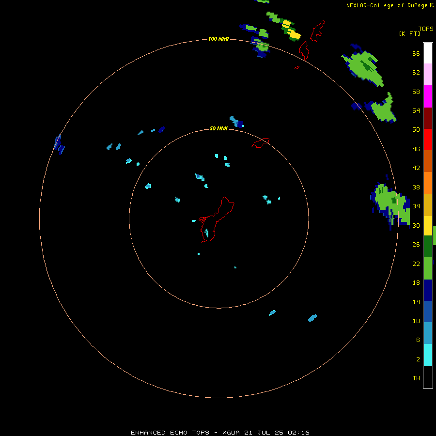Pick the dark red legend swatch
The height and width of the screenshot is (436, 436).
point(428,118)
